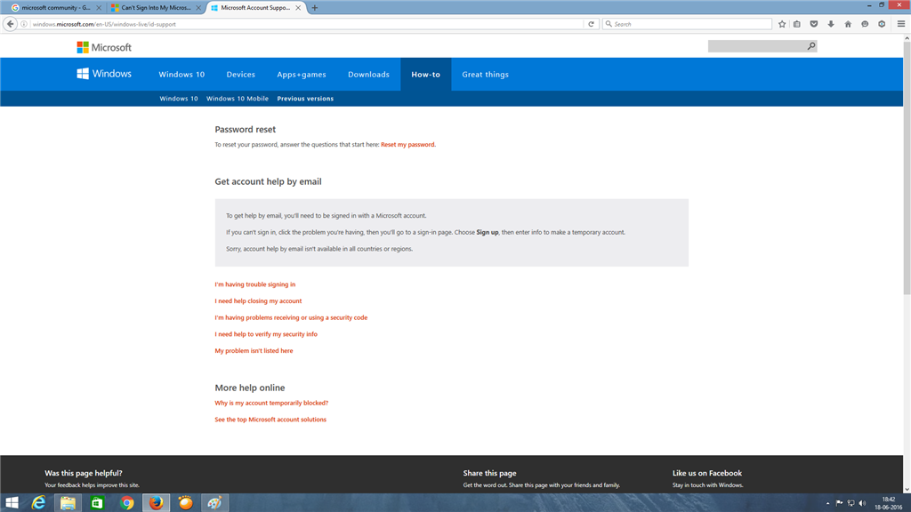The height and width of the screenshot is (512, 911).
Task: Click My problem isn't listed here
Action: coord(254,350)
